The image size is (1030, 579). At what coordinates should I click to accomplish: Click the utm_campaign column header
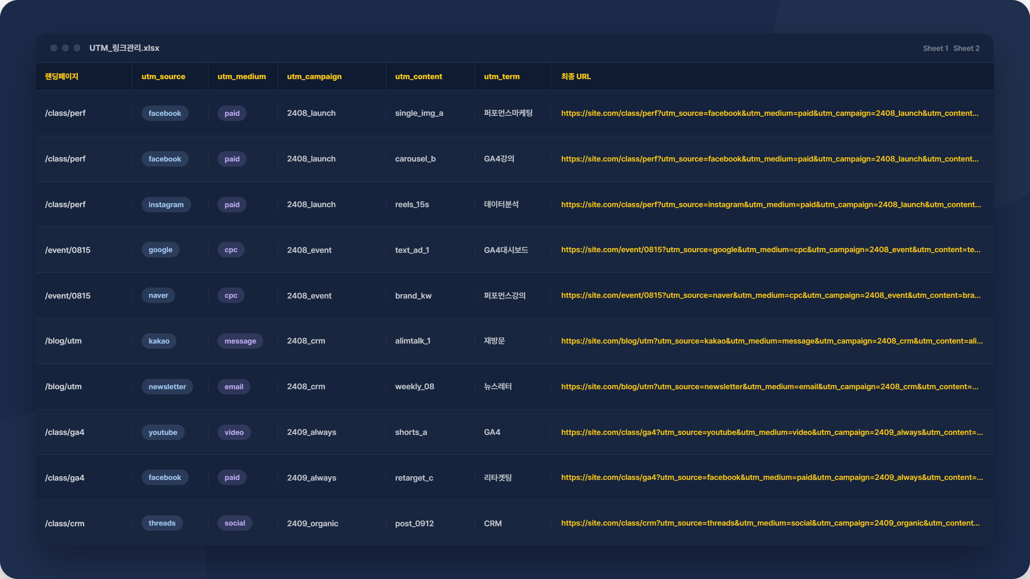[x=314, y=76]
